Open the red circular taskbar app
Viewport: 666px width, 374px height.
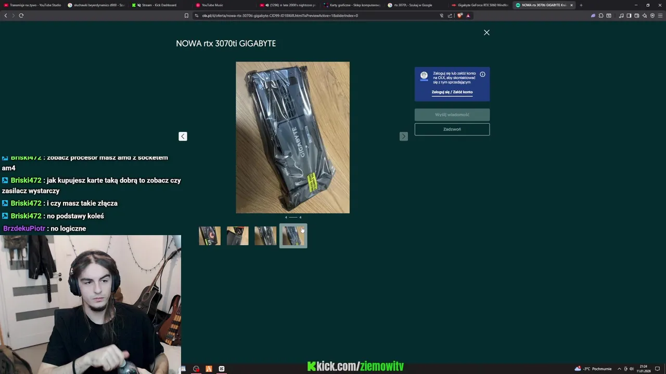pyautogui.click(x=196, y=369)
